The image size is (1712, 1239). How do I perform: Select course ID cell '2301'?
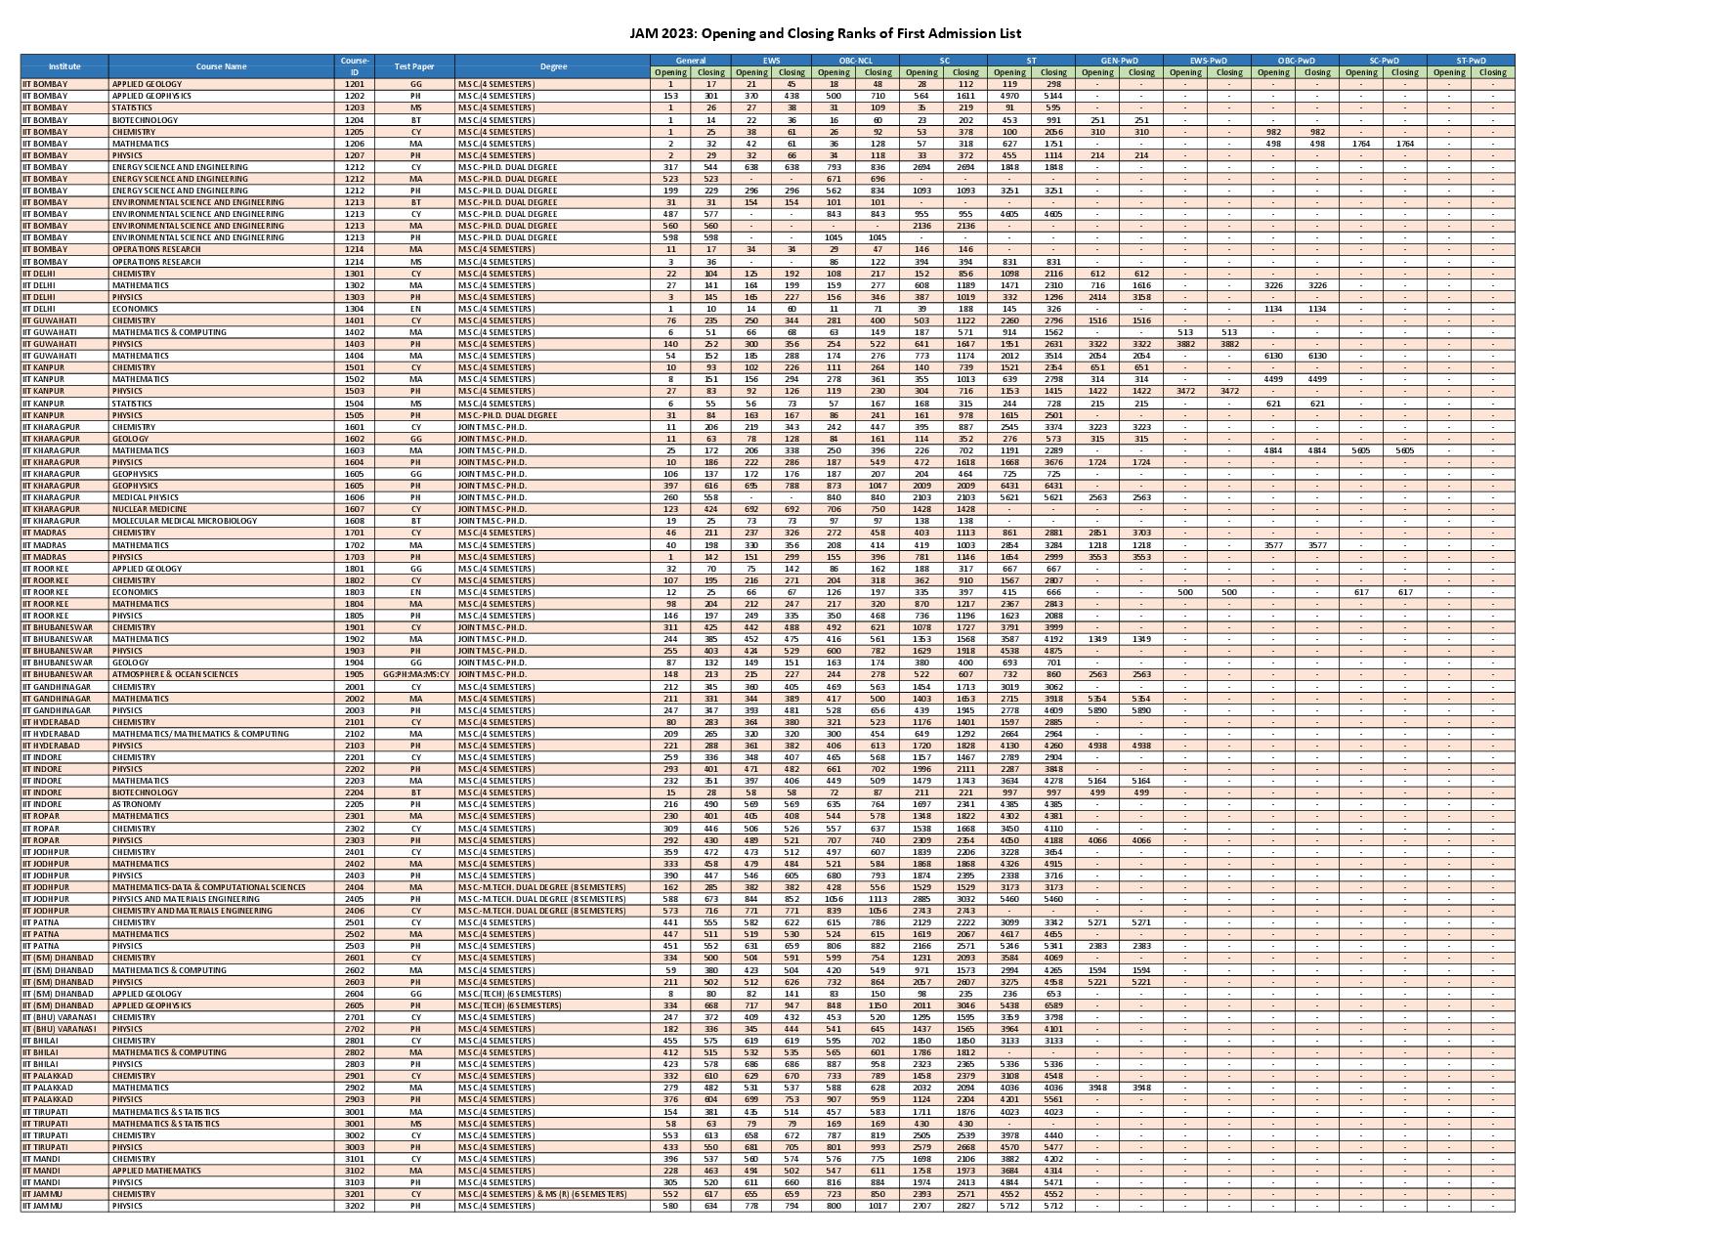click(355, 816)
